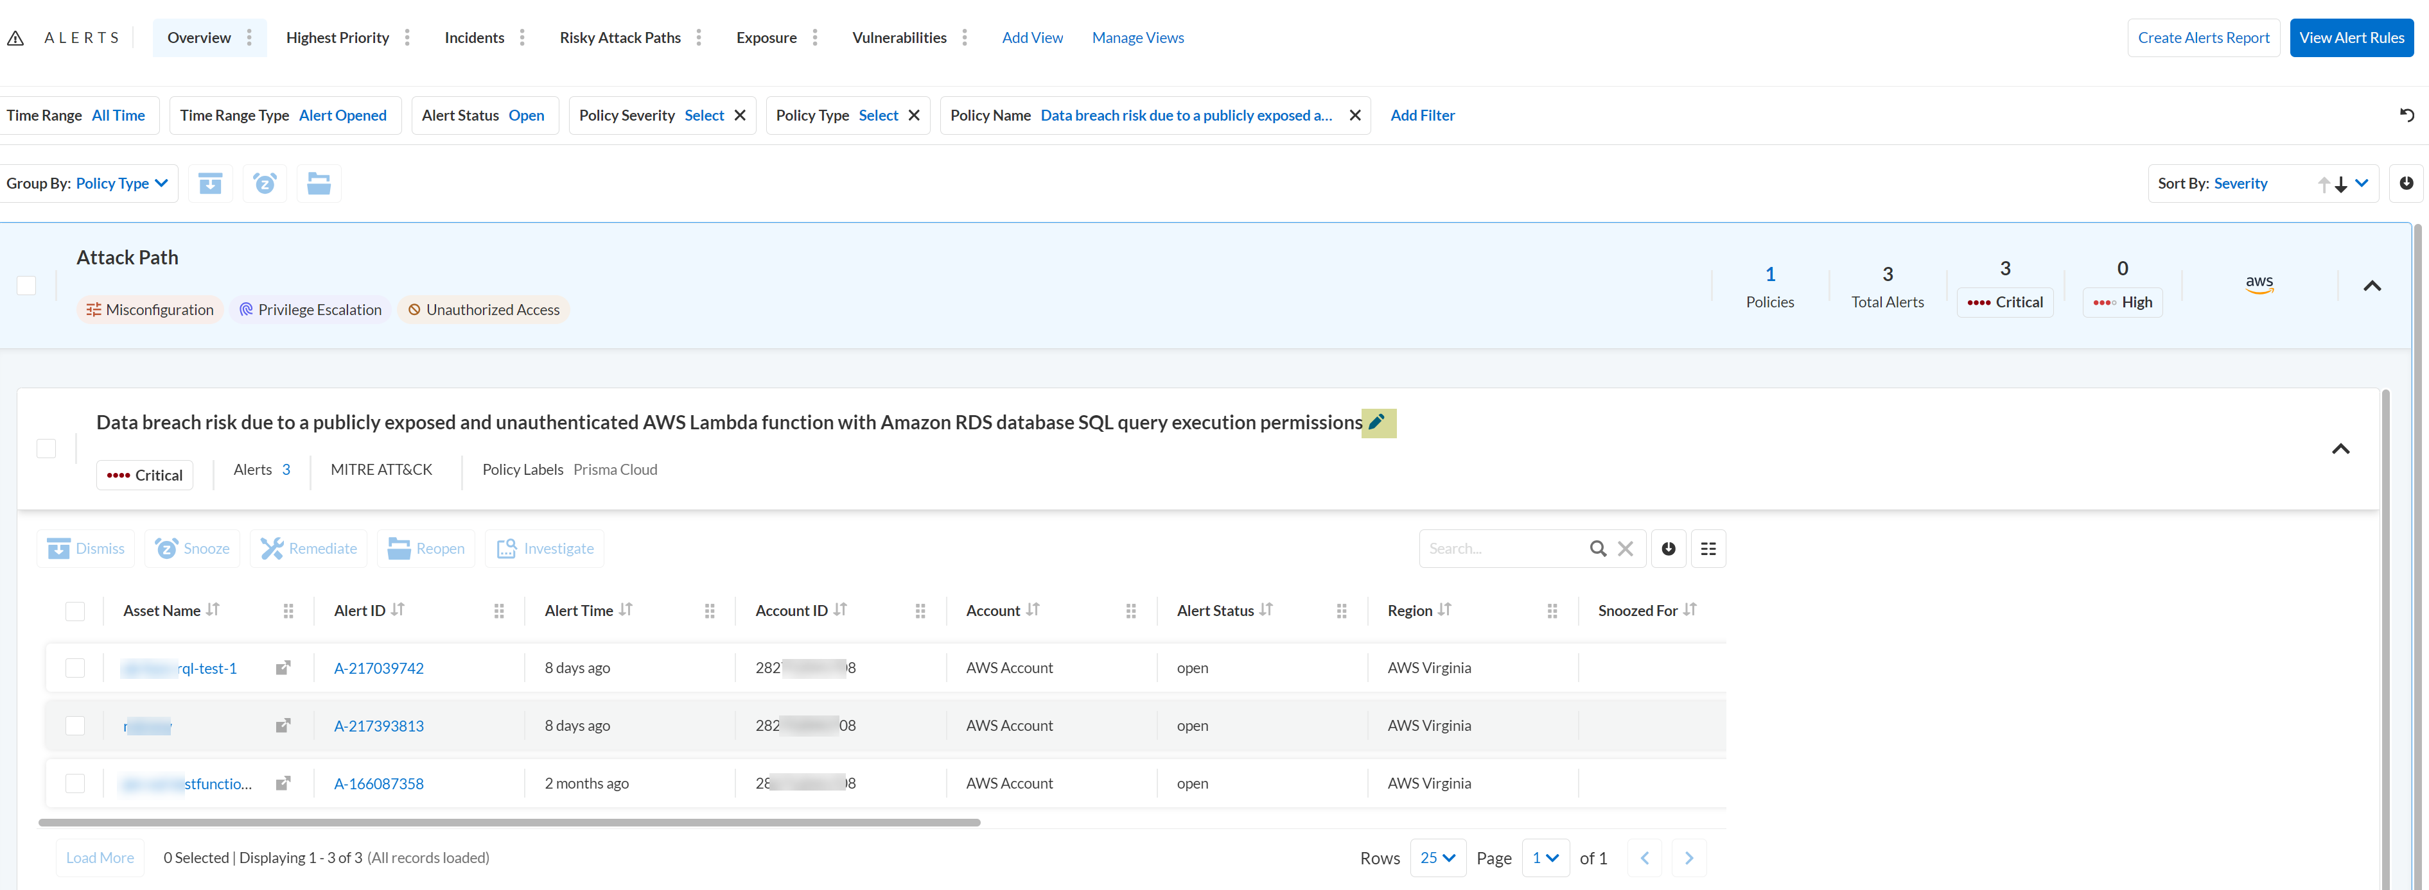Click the reopen folder icon beside Group By
The width and height of the screenshot is (2429, 890).
pos(319,183)
